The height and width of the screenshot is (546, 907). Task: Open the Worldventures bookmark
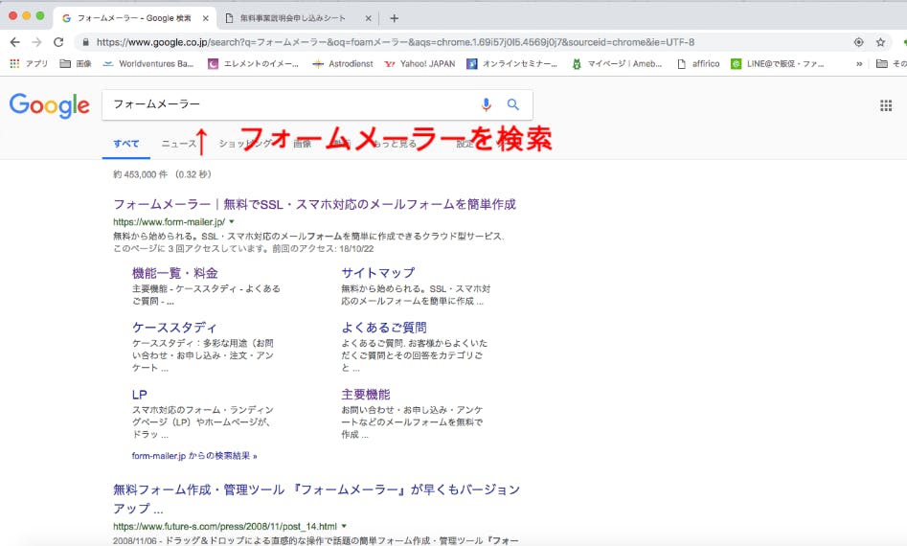click(148, 63)
